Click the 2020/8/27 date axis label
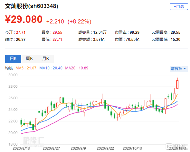The image size is (190, 152). pos(51,148)
